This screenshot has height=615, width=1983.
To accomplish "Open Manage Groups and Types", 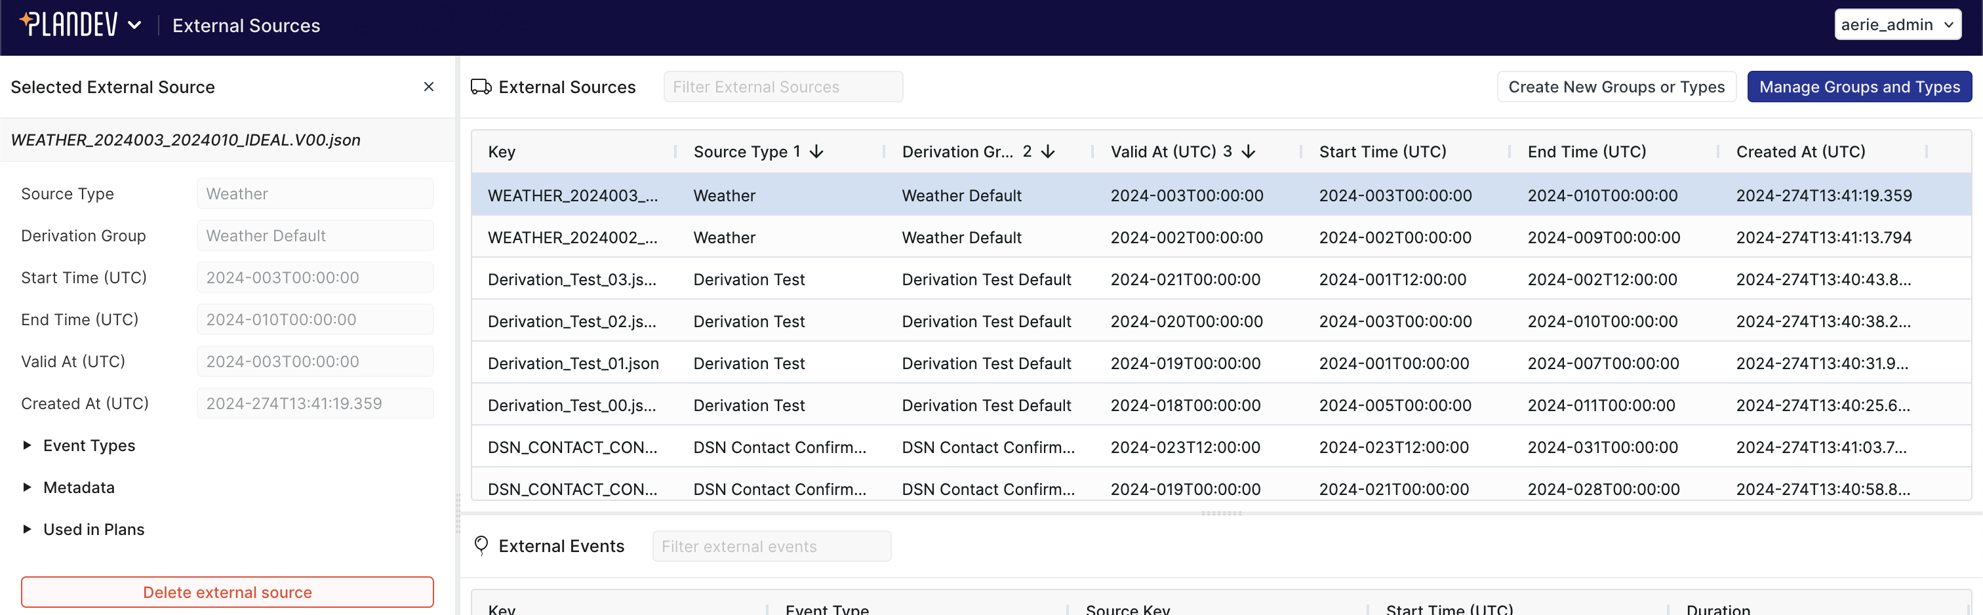I will (x=1858, y=87).
